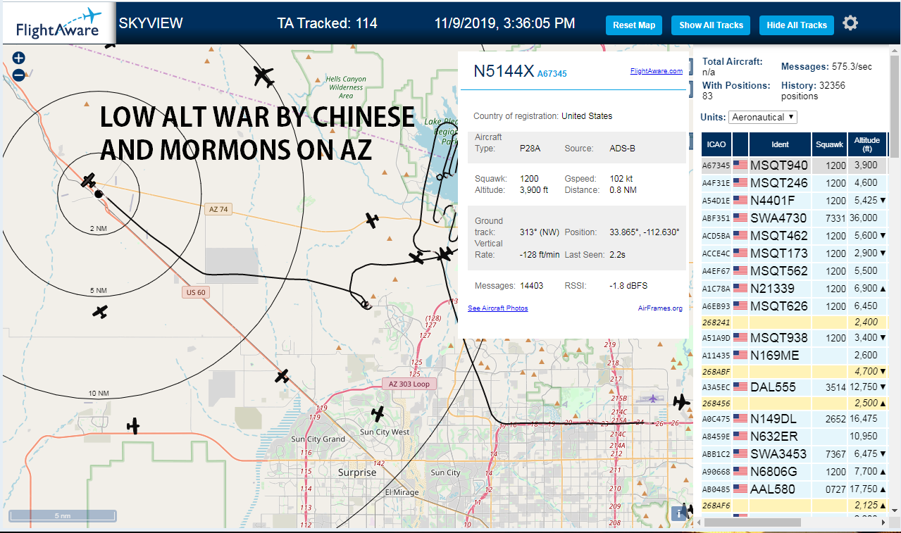Click the horizontal scrollbar under aircraft table

752,522
